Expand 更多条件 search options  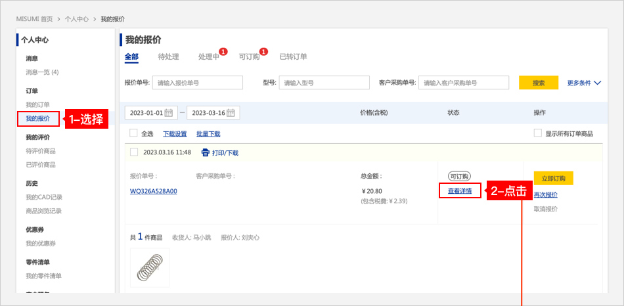tap(584, 83)
